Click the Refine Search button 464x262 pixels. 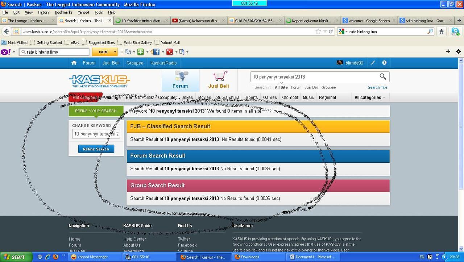[96, 149]
